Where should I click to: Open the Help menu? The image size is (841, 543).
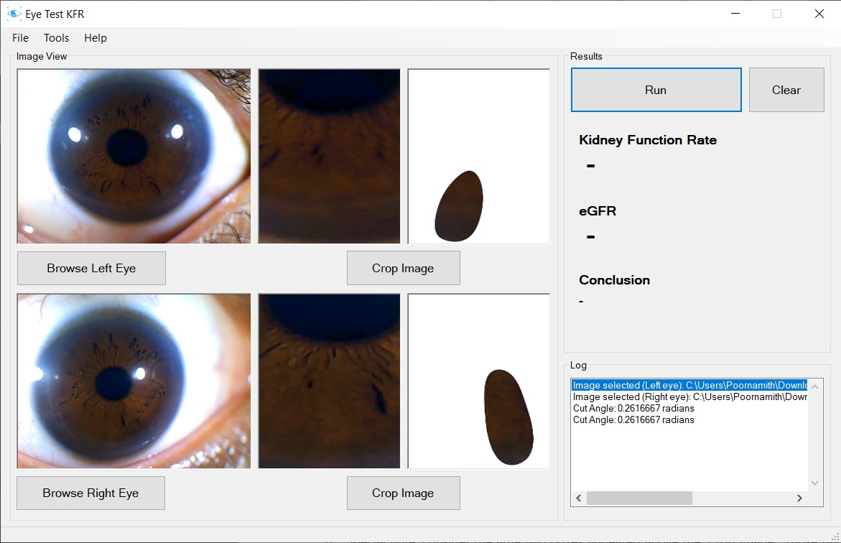(x=95, y=38)
